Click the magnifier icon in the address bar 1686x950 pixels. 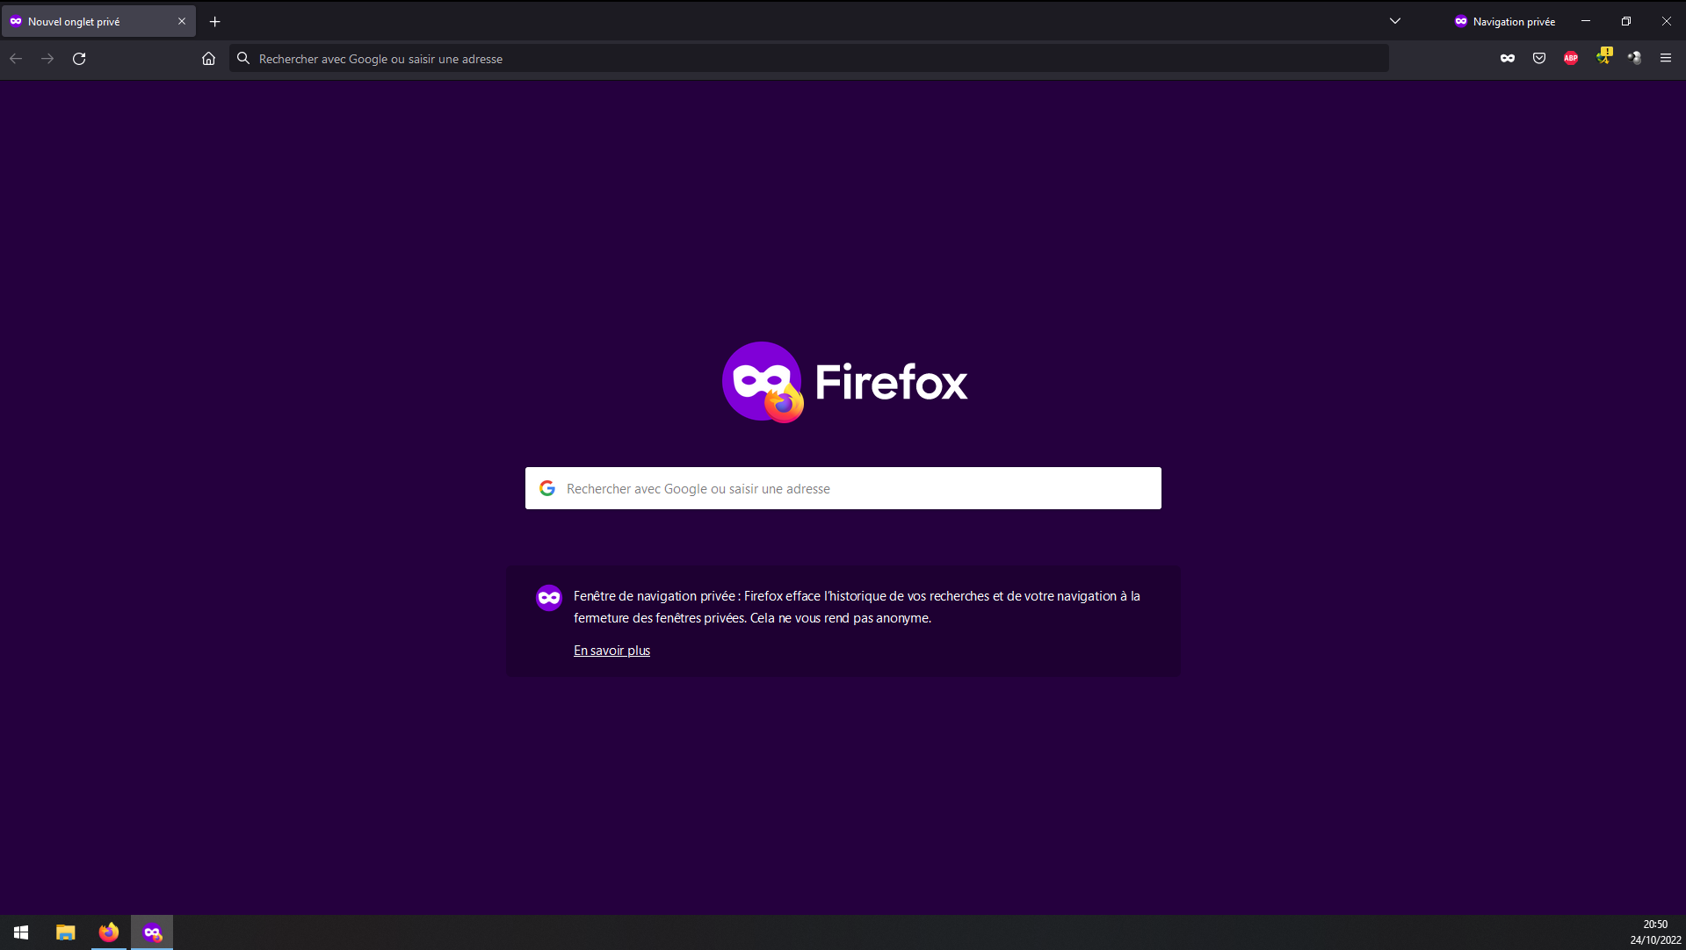click(243, 59)
